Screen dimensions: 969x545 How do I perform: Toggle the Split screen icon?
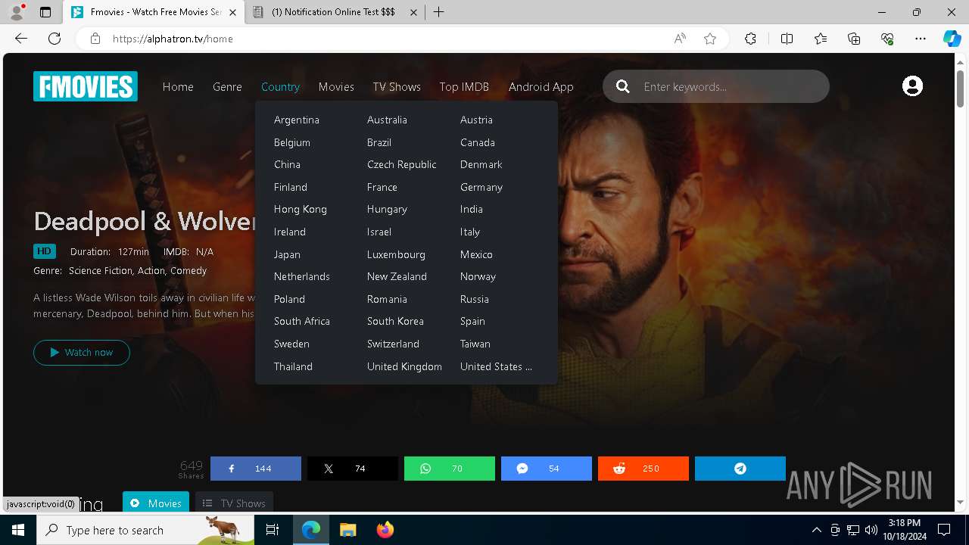click(787, 39)
